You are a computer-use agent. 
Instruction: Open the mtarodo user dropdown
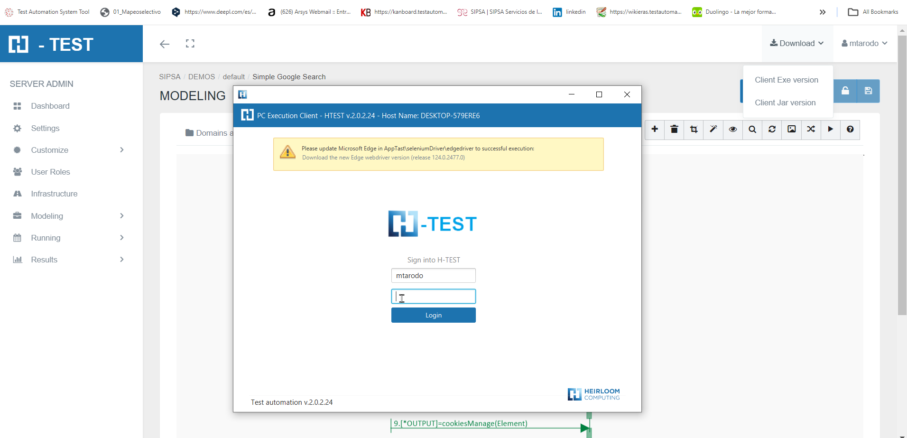coord(864,43)
